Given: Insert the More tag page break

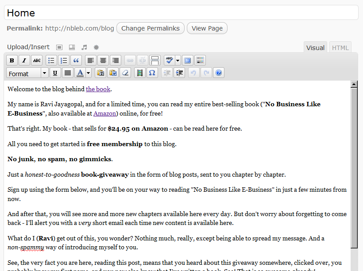Looking at the screenshot, I should (155, 61).
